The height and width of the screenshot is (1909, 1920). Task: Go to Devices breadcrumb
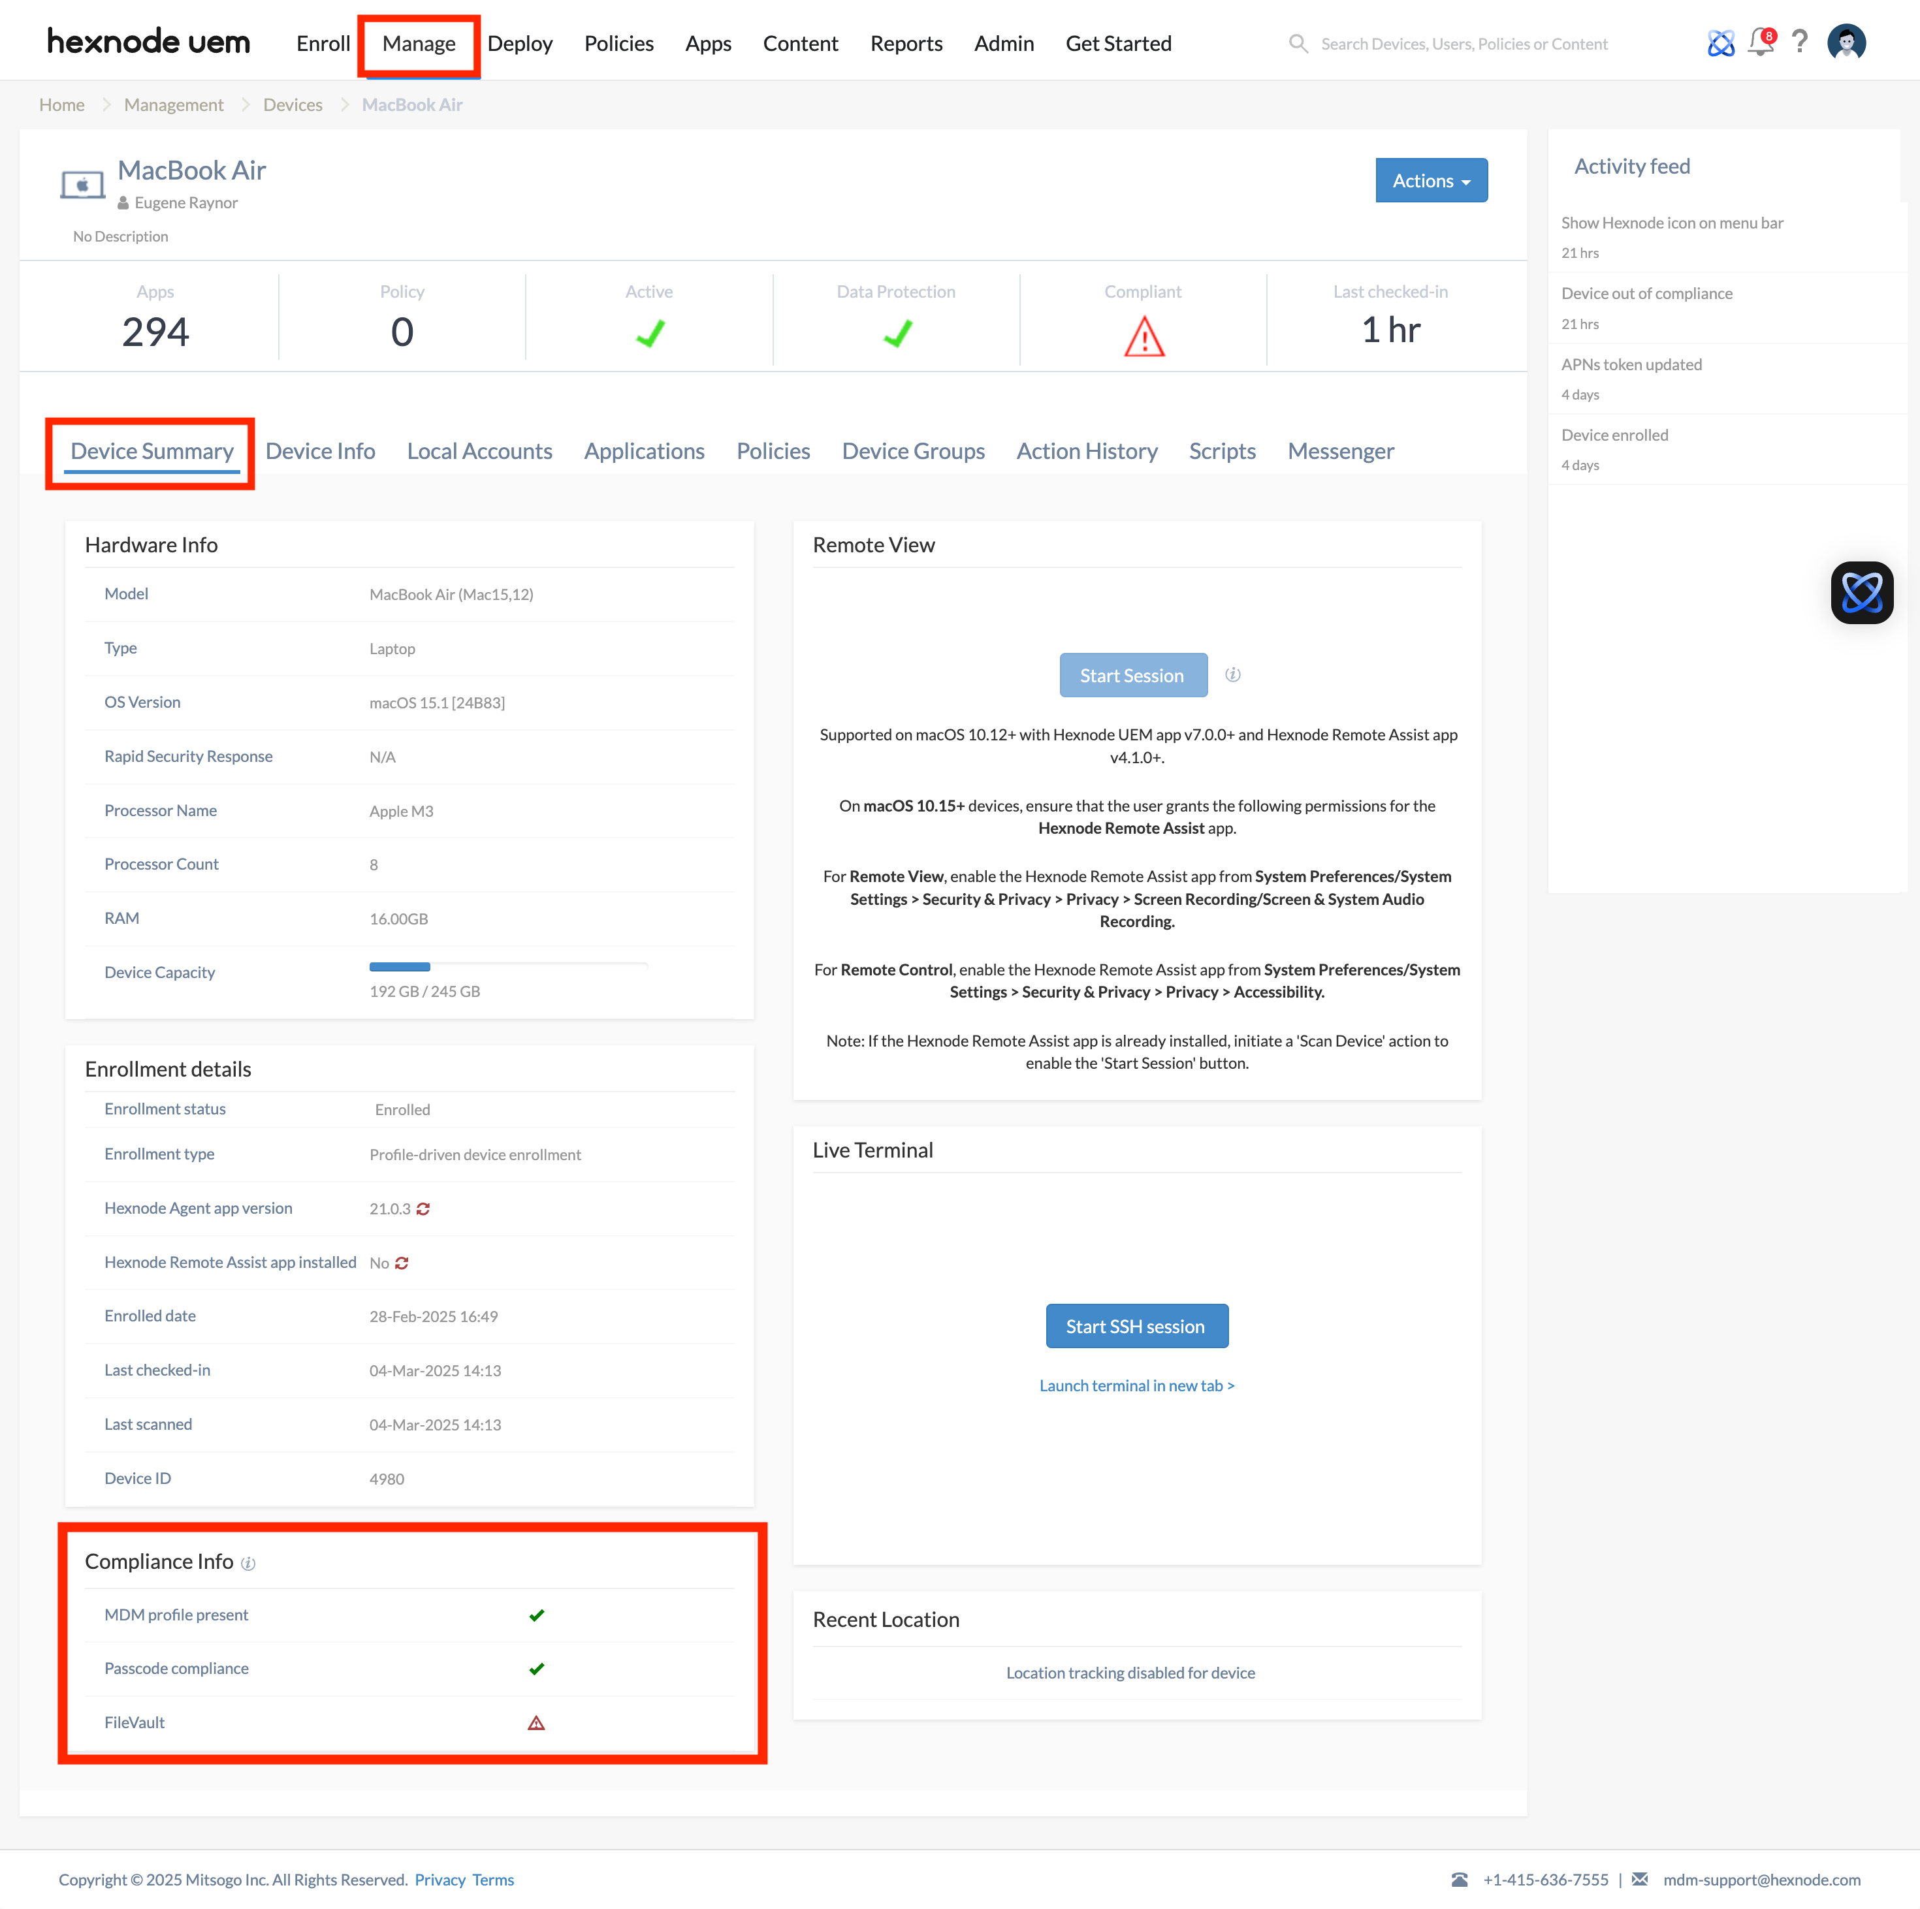(292, 104)
